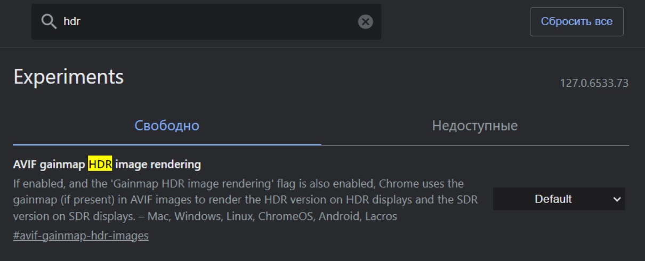Click the Experiments page heading
Image resolution: width=645 pixels, height=261 pixels.
click(68, 77)
